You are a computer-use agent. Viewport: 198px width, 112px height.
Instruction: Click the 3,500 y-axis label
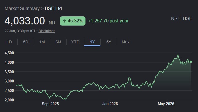click(x=9, y=72)
